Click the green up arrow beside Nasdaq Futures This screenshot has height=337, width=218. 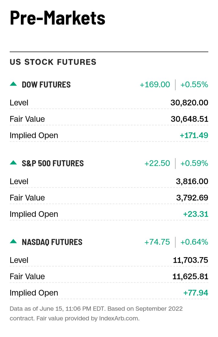click(x=13, y=242)
